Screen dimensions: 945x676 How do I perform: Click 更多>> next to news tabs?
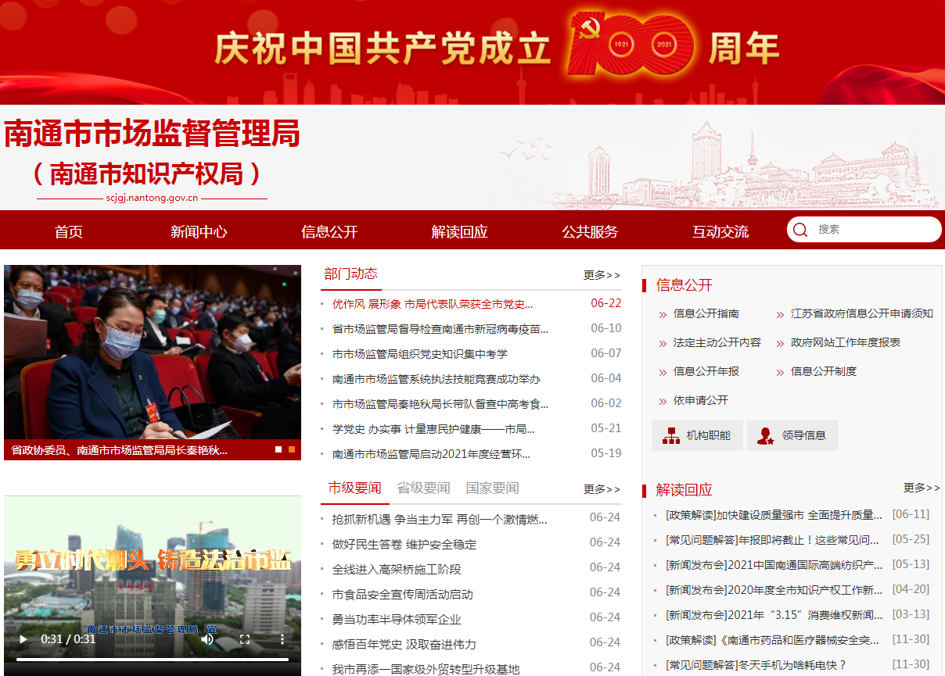coord(602,489)
